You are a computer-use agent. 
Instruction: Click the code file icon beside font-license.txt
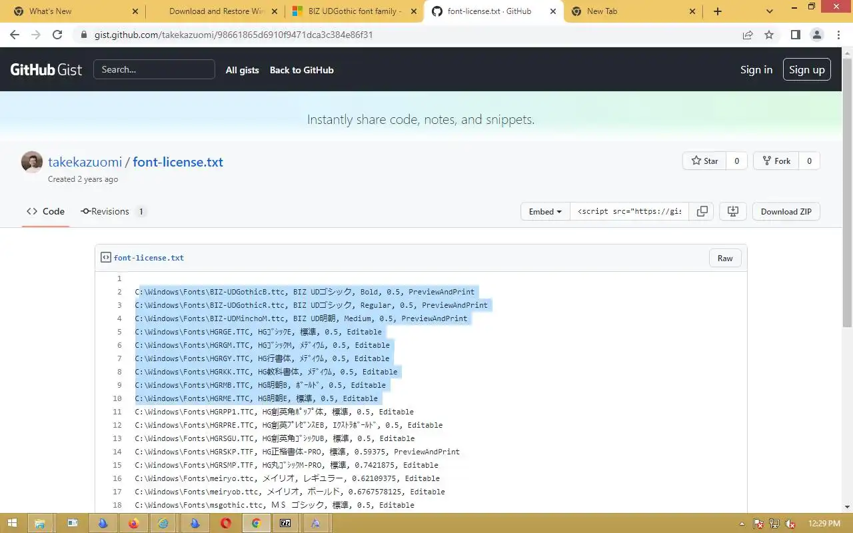105,257
